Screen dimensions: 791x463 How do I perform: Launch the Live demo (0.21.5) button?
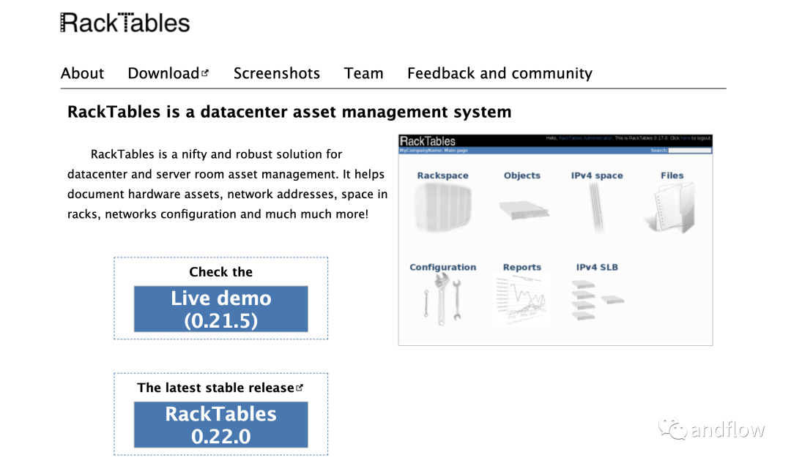point(220,309)
